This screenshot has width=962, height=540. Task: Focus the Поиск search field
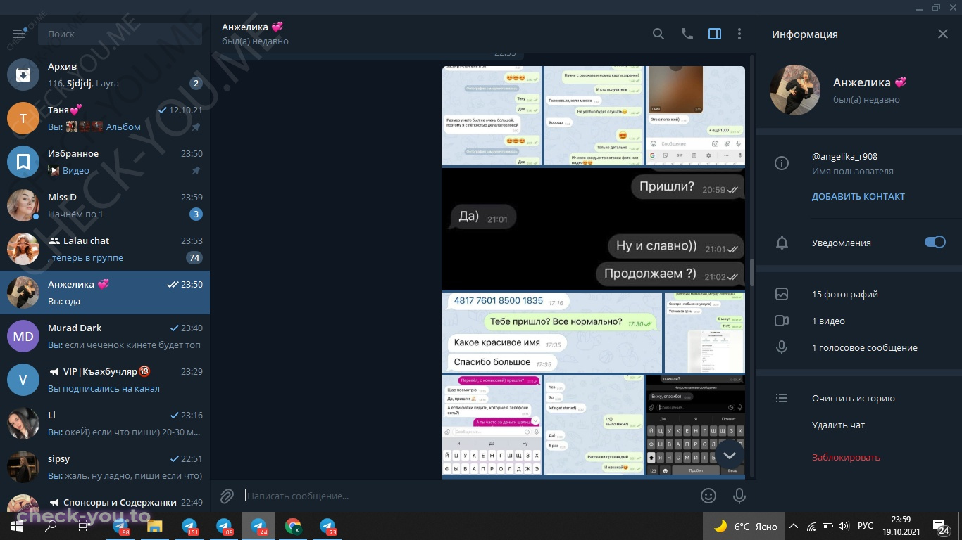pyautogui.click(x=120, y=34)
